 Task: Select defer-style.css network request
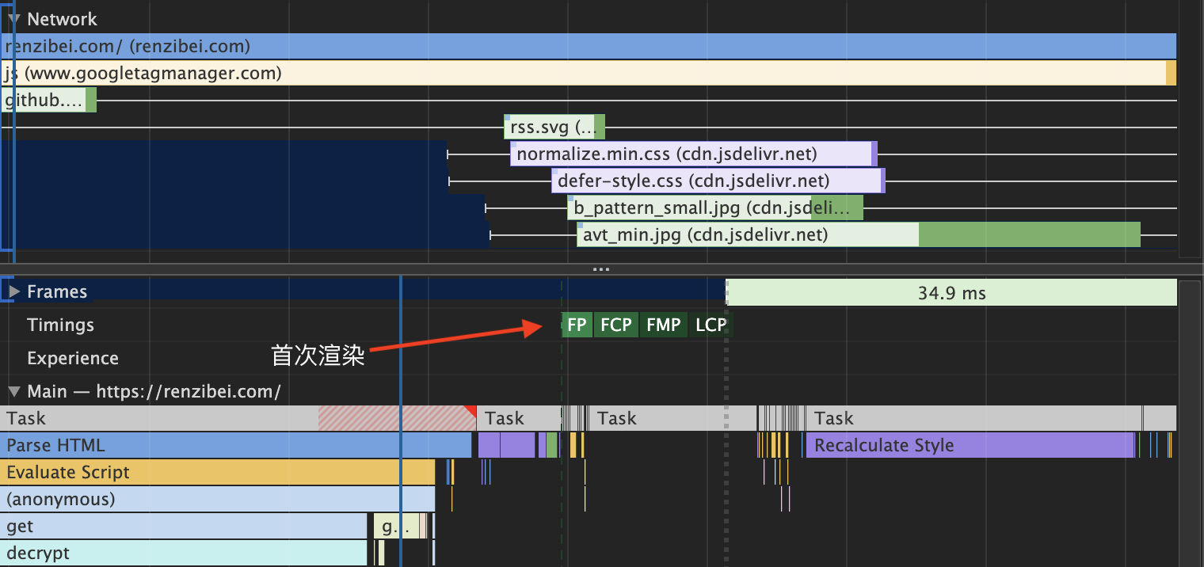[x=715, y=181]
